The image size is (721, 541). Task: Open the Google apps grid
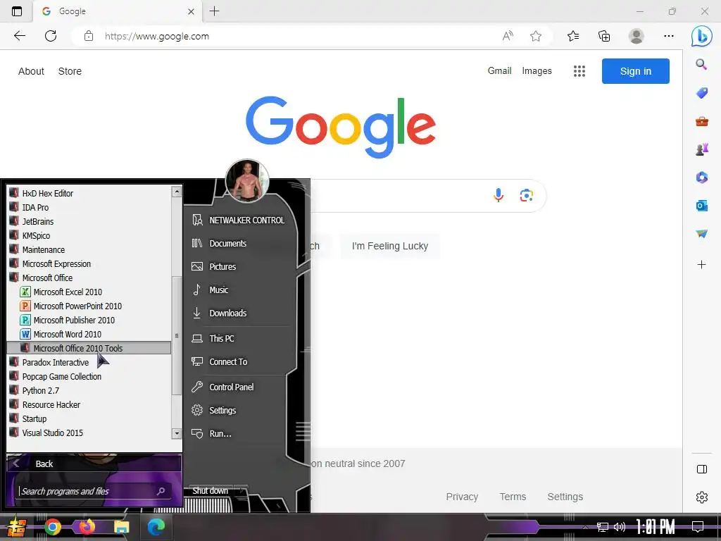579,71
